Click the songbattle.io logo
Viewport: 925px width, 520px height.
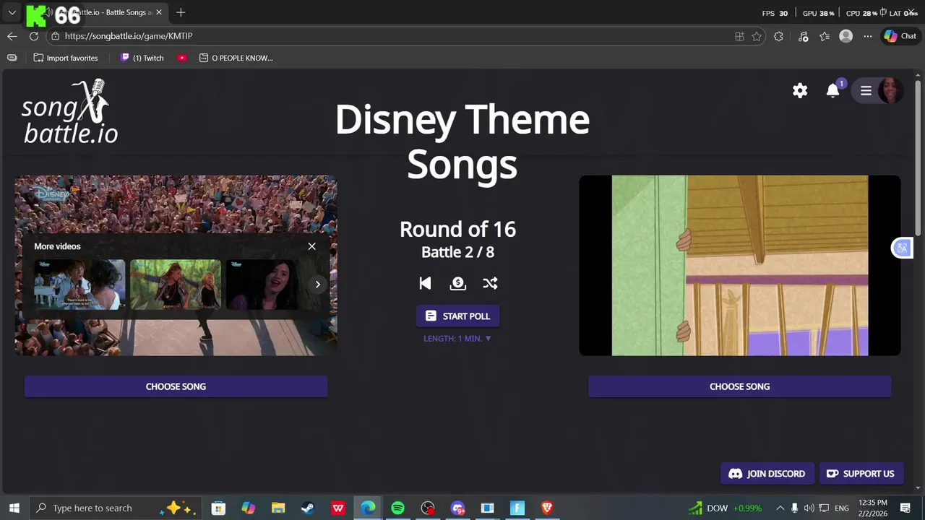pyautogui.click(x=69, y=112)
